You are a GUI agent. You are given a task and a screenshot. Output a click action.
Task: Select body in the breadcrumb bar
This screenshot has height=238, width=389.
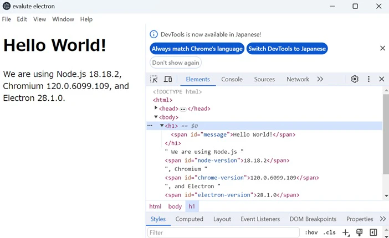[x=175, y=206]
